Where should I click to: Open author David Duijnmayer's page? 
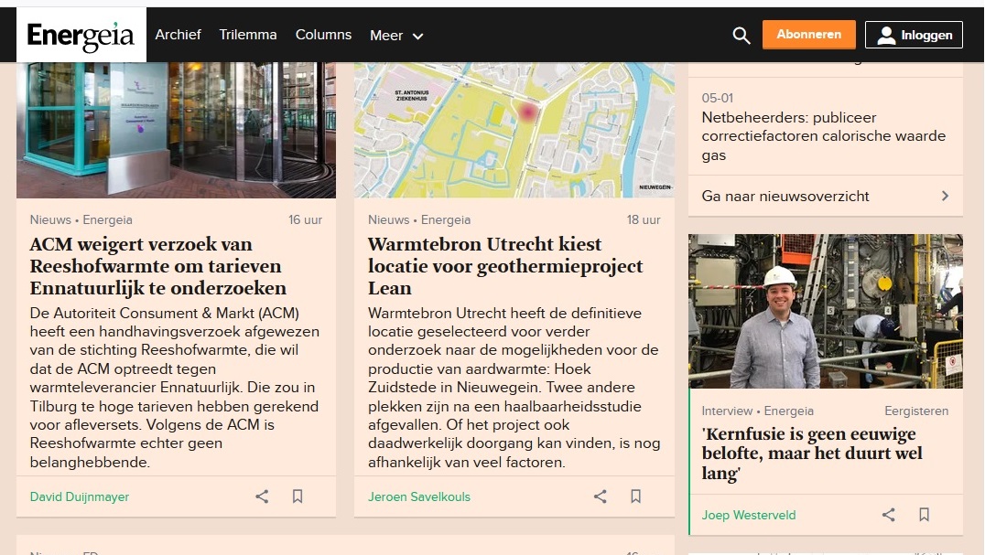79,496
